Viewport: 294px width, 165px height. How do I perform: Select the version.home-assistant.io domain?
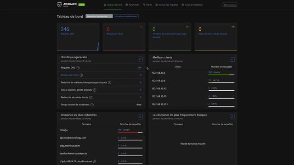pyautogui.click(x=73, y=154)
